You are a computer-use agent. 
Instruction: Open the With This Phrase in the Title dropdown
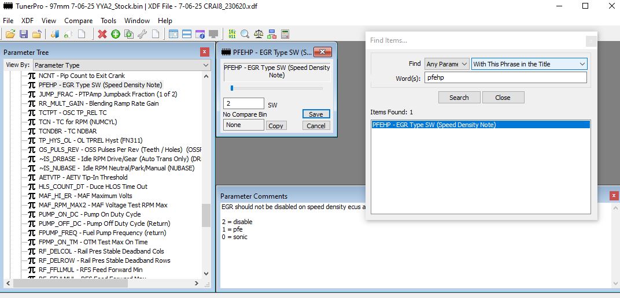pos(529,64)
